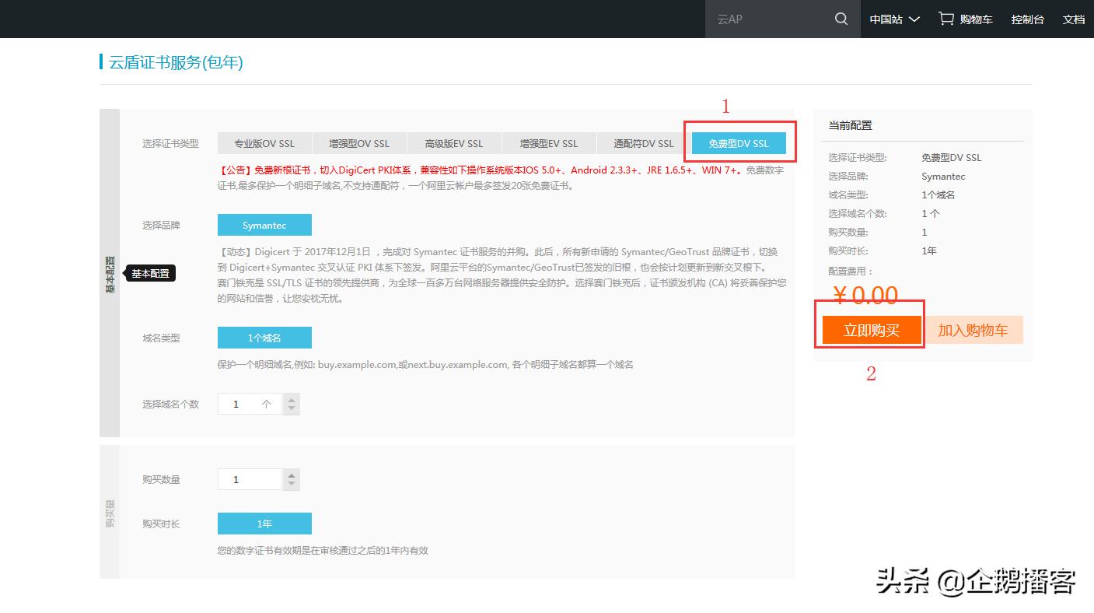Select the 通配符DV SSL option

point(643,143)
